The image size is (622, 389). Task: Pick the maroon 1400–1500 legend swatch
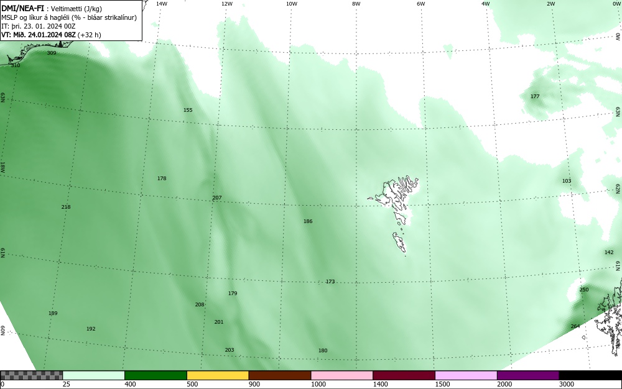(x=404, y=375)
